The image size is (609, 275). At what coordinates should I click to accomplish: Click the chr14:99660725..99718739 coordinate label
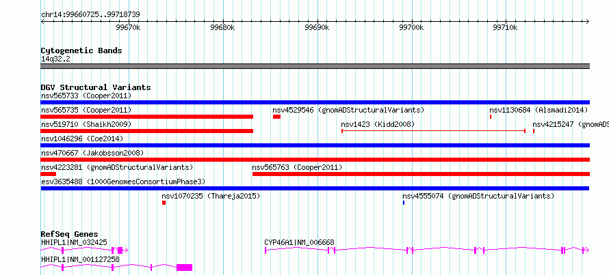click(x=90, y=15)
